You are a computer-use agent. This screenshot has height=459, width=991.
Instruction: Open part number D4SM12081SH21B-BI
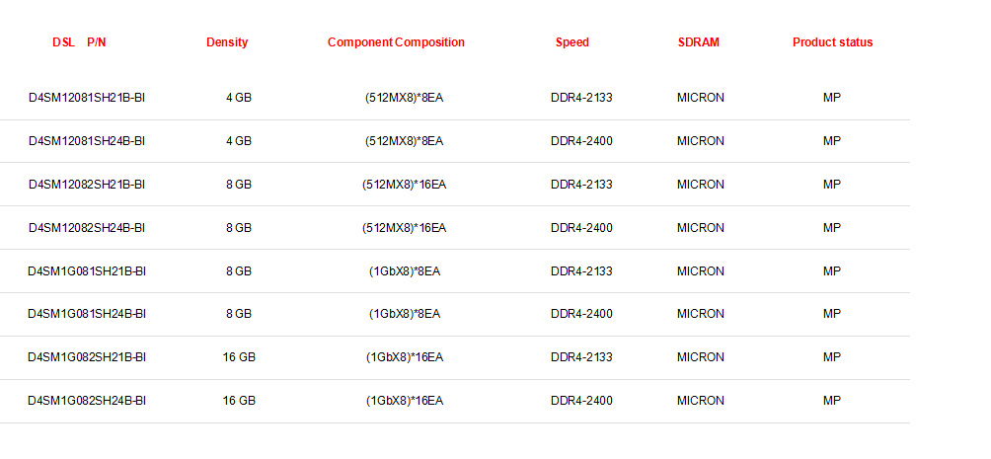coord(87,98)
